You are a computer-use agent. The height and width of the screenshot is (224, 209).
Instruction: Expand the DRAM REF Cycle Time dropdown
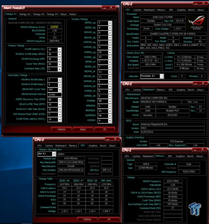point(60,90)
